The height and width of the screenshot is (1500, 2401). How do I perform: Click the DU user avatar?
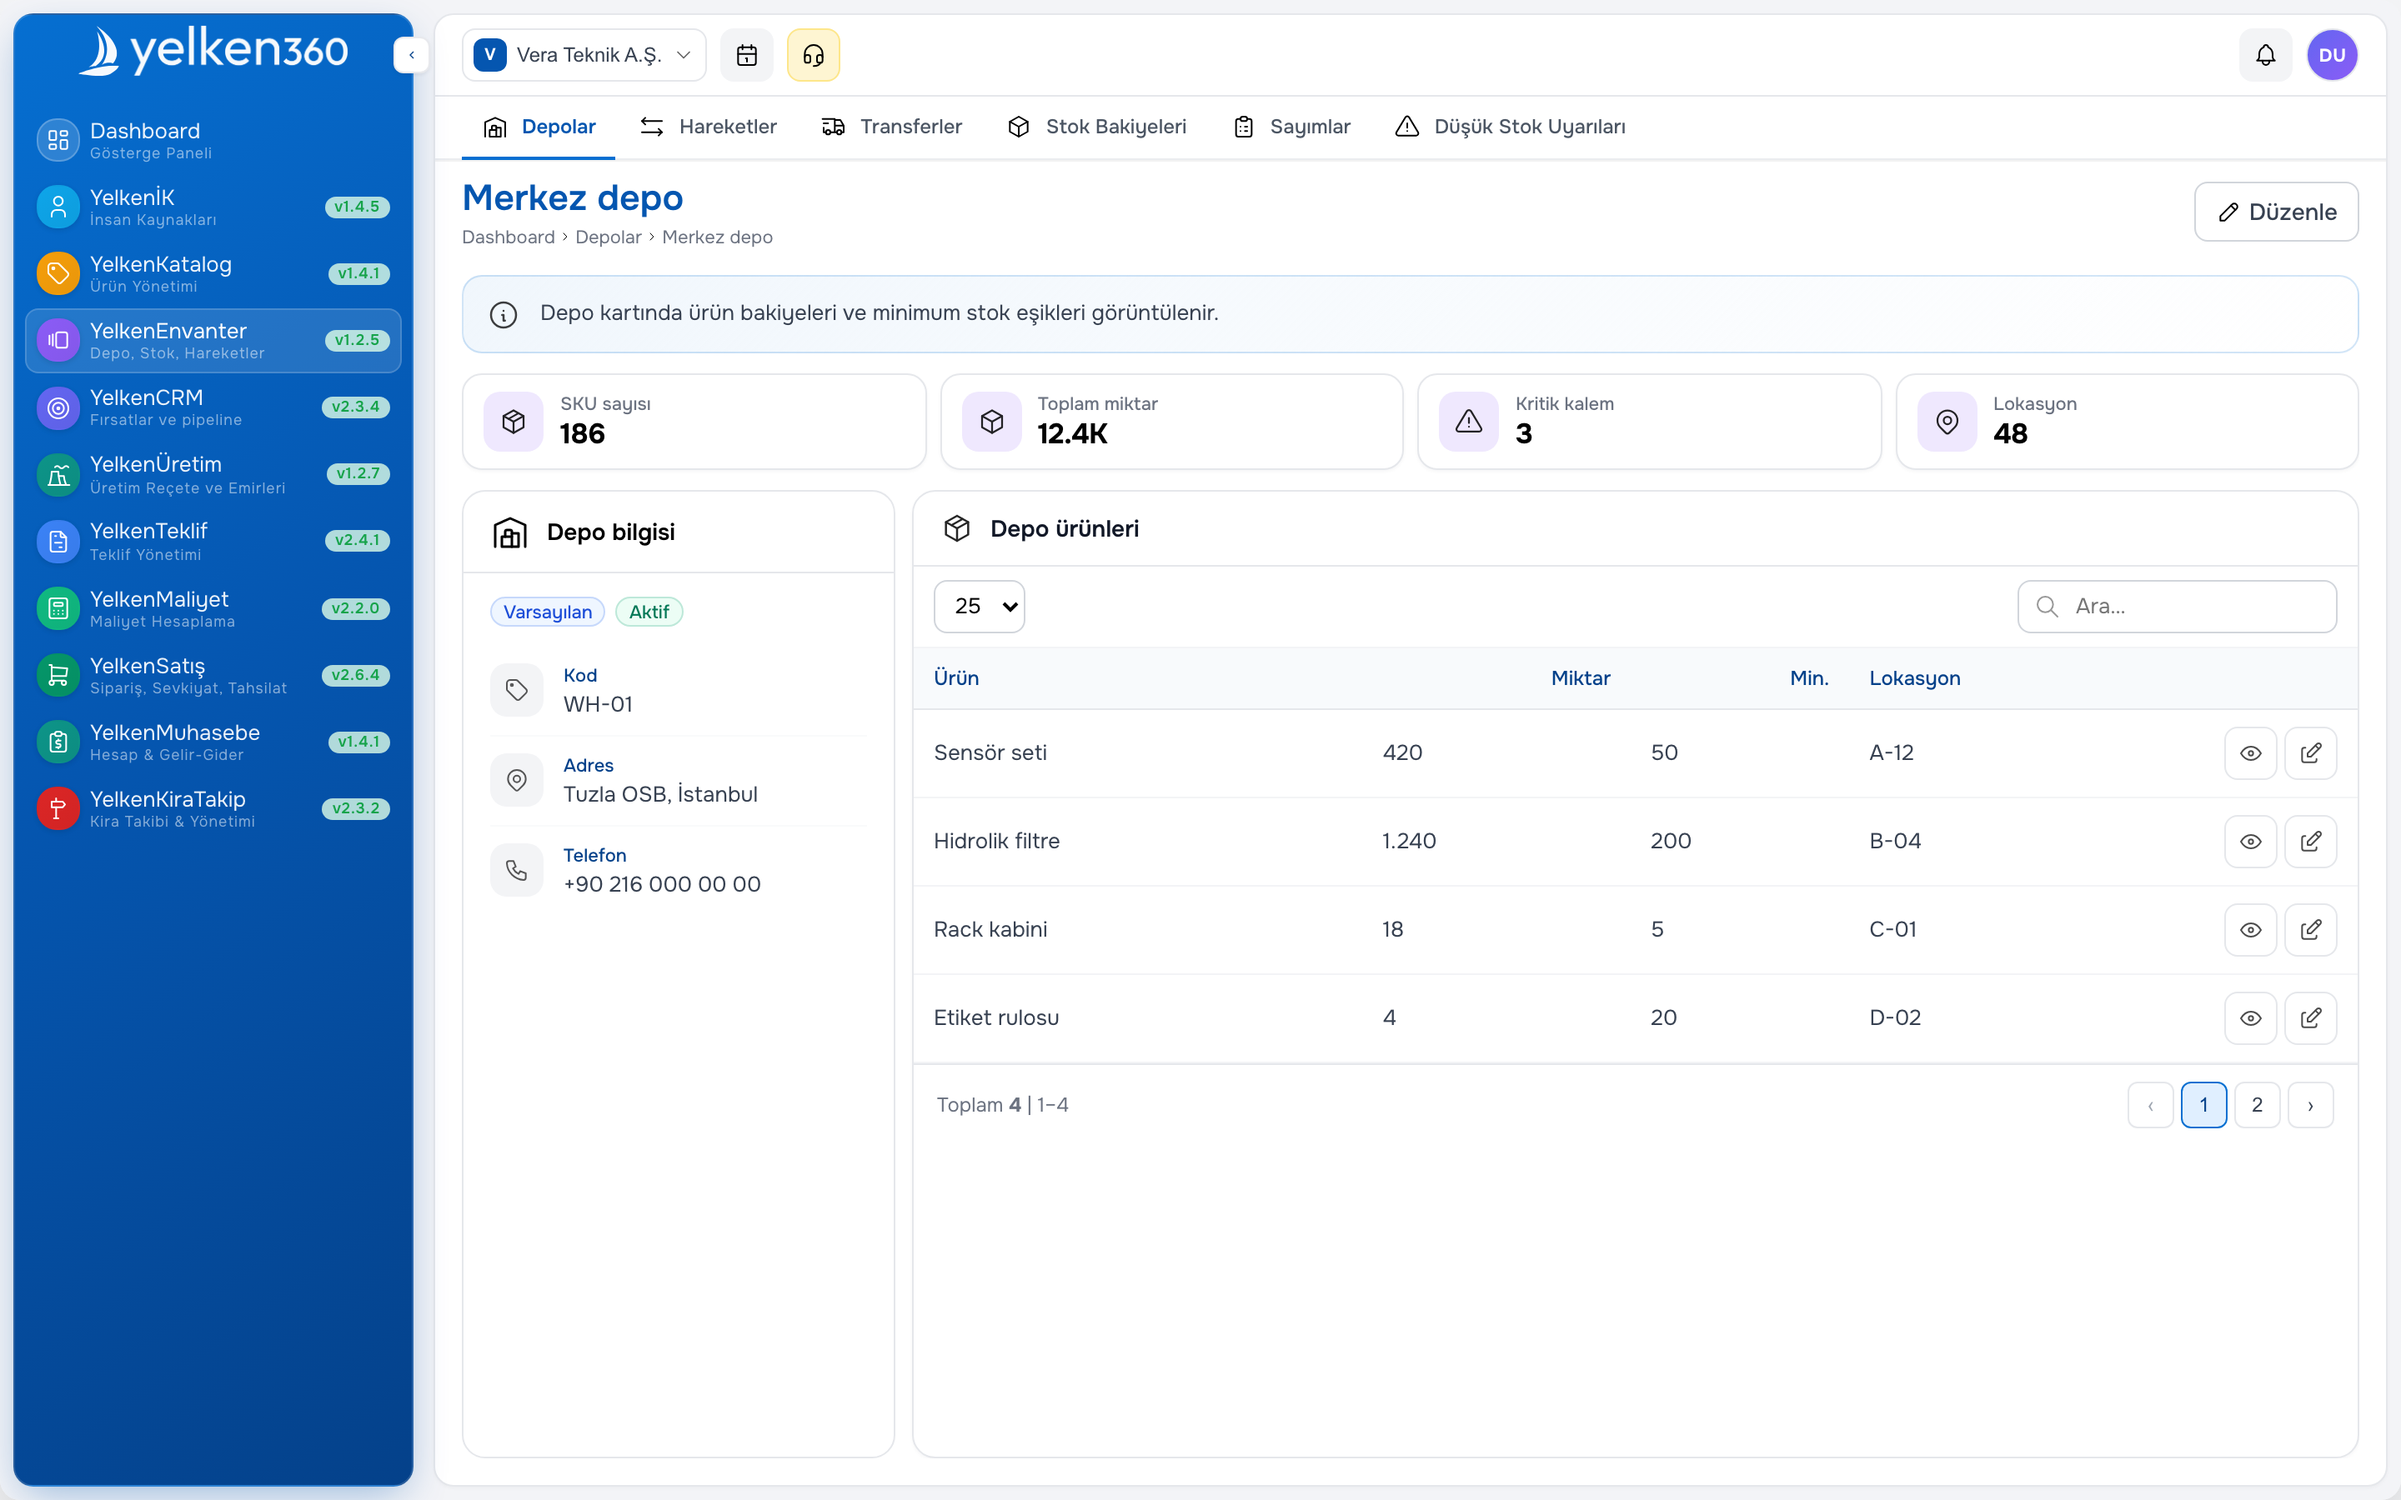(x=2332, y=54)
